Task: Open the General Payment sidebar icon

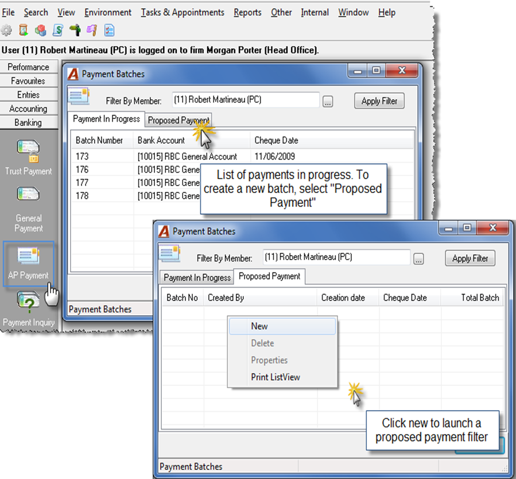Action: tap(28, 210)
